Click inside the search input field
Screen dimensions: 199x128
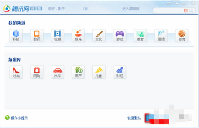[x=168, y=11]
